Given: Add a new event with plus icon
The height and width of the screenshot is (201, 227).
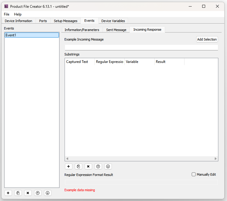Looking at the screenshot, I should [8, 193].
